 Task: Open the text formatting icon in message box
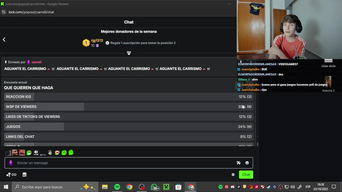pyautogui.click(x=238, y=163)
